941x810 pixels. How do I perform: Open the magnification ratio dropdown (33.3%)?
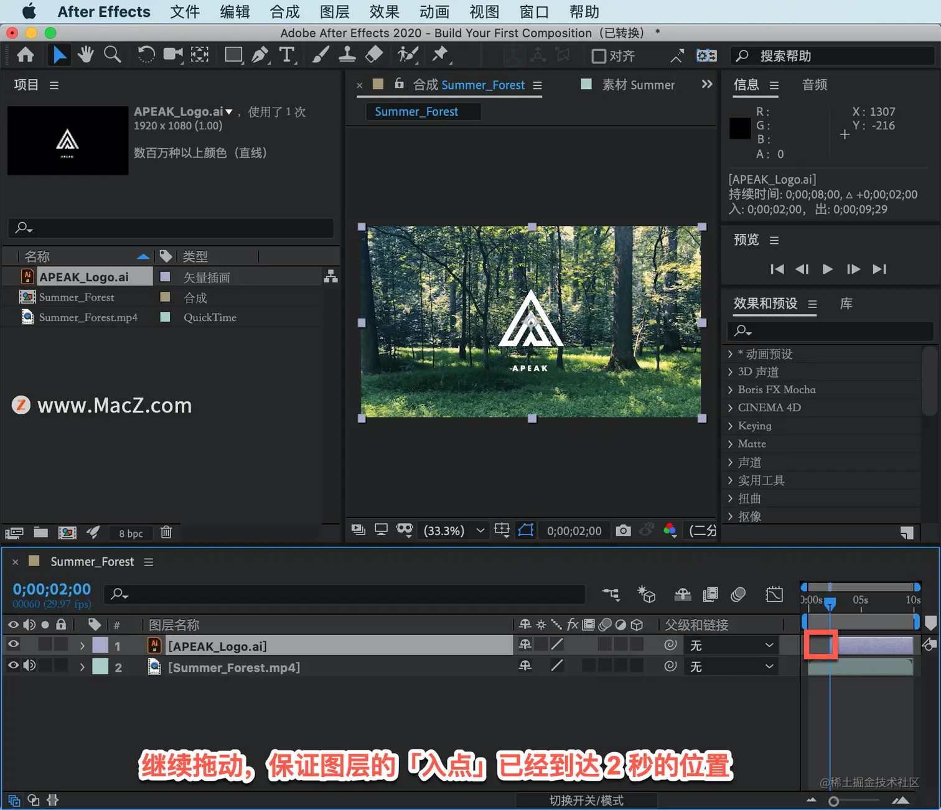(454, 531)
